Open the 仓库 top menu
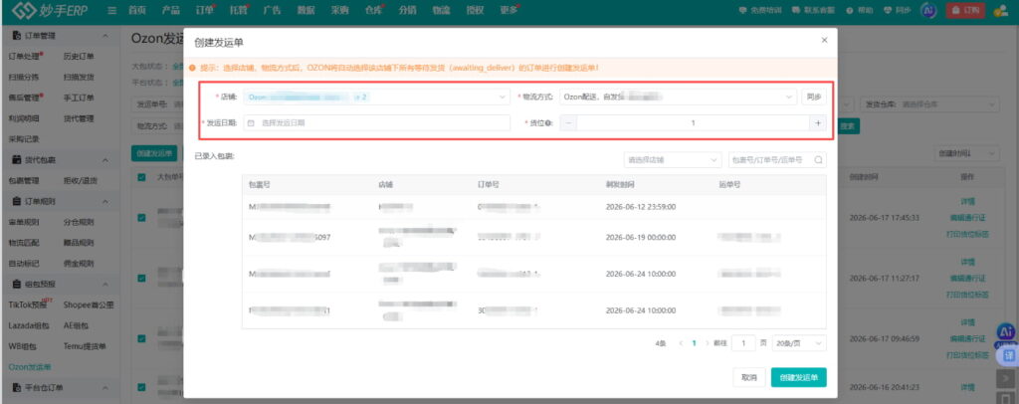Screen dimensions: 1019x404 click(374, 10)
